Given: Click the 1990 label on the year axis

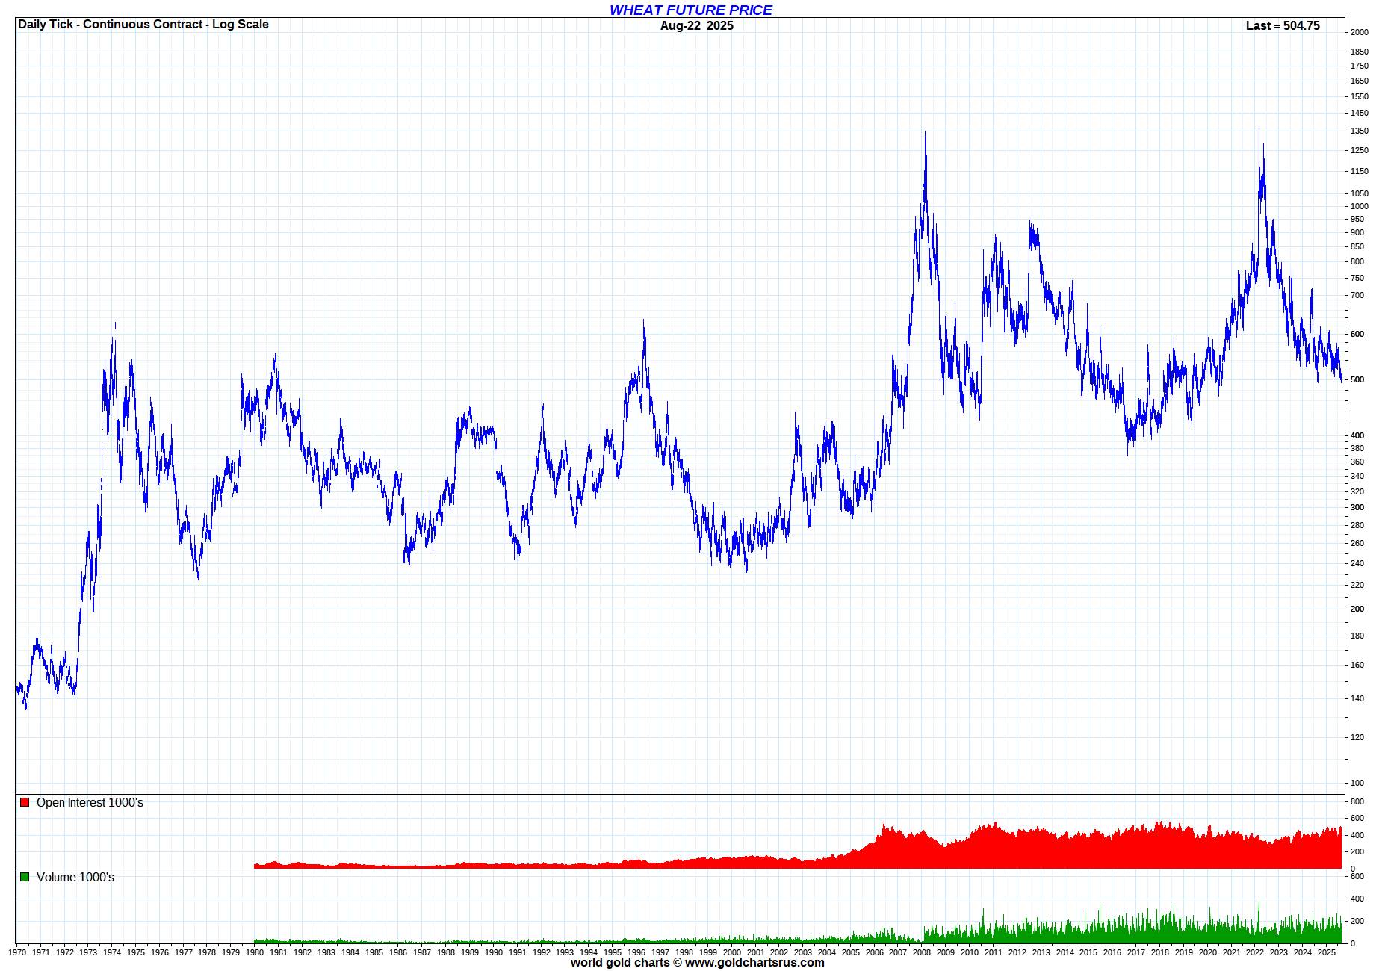Looking at the screenshot, I should [x=493, y=952].
